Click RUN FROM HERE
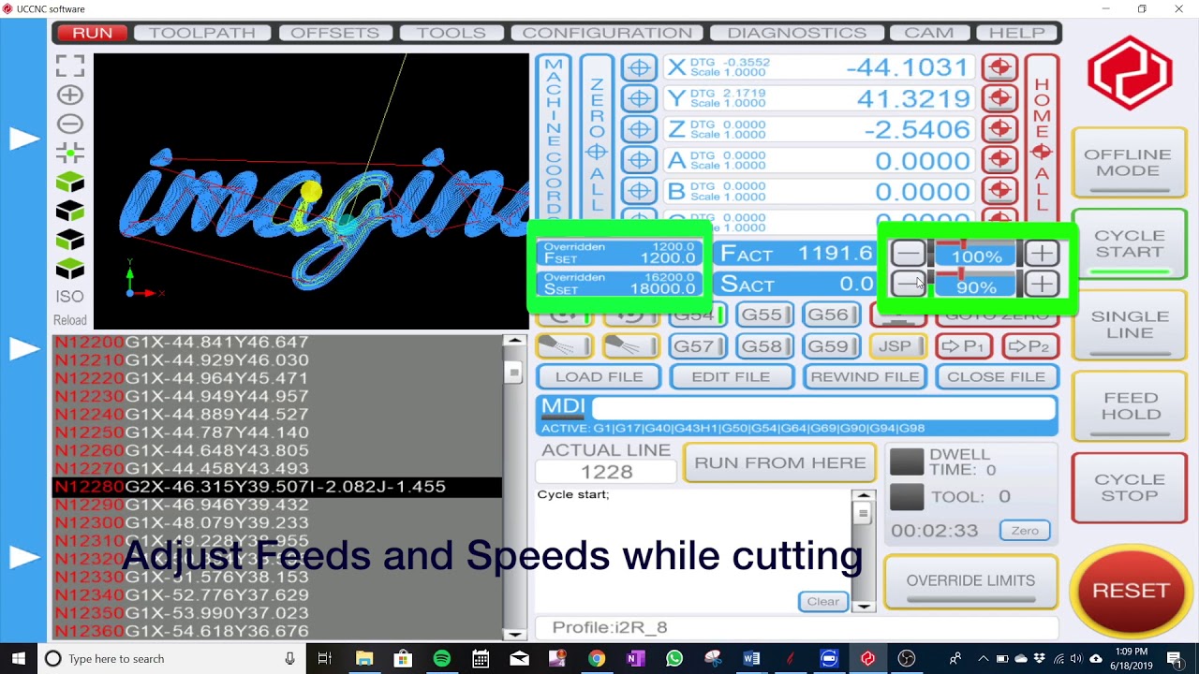The height and width of the screenshot is (674, 1199). point(779,463)
